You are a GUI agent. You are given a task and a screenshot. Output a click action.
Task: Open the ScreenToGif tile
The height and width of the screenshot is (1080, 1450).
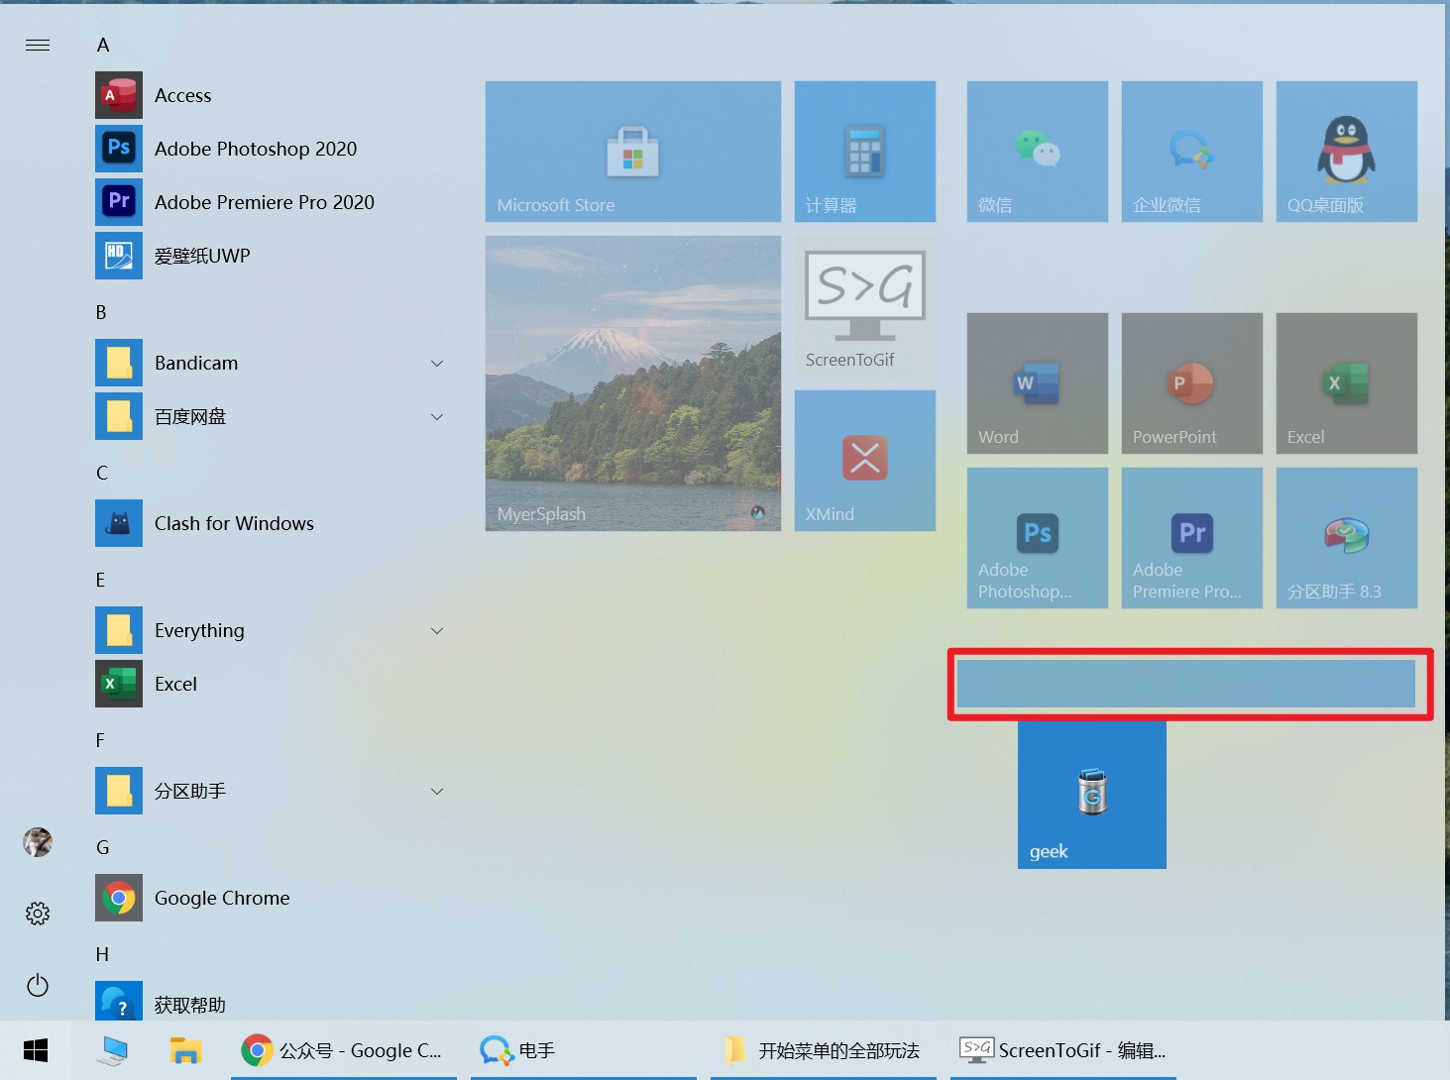(x=865, y=306)
